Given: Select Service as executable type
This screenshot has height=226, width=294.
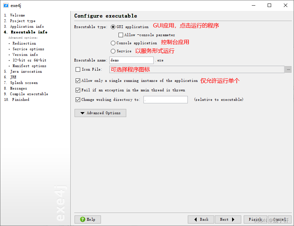Looking at the screenshot, I should pyautogui.click(x=113, y=51).
